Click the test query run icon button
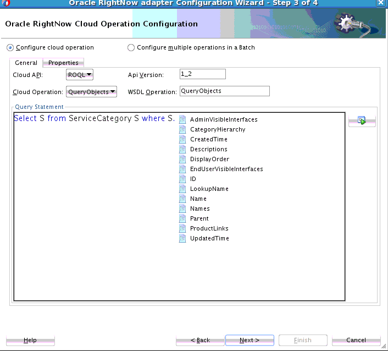The height and width of the screenshot is (351, 388). coord(362,121)
